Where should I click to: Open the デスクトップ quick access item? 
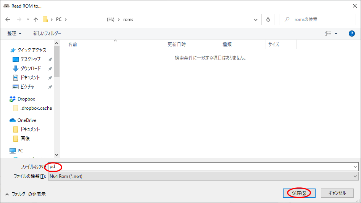coord(31,59)
